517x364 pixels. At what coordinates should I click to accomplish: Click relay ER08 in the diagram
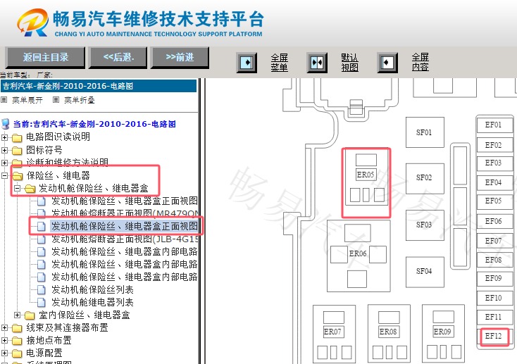tap(389, 334)
